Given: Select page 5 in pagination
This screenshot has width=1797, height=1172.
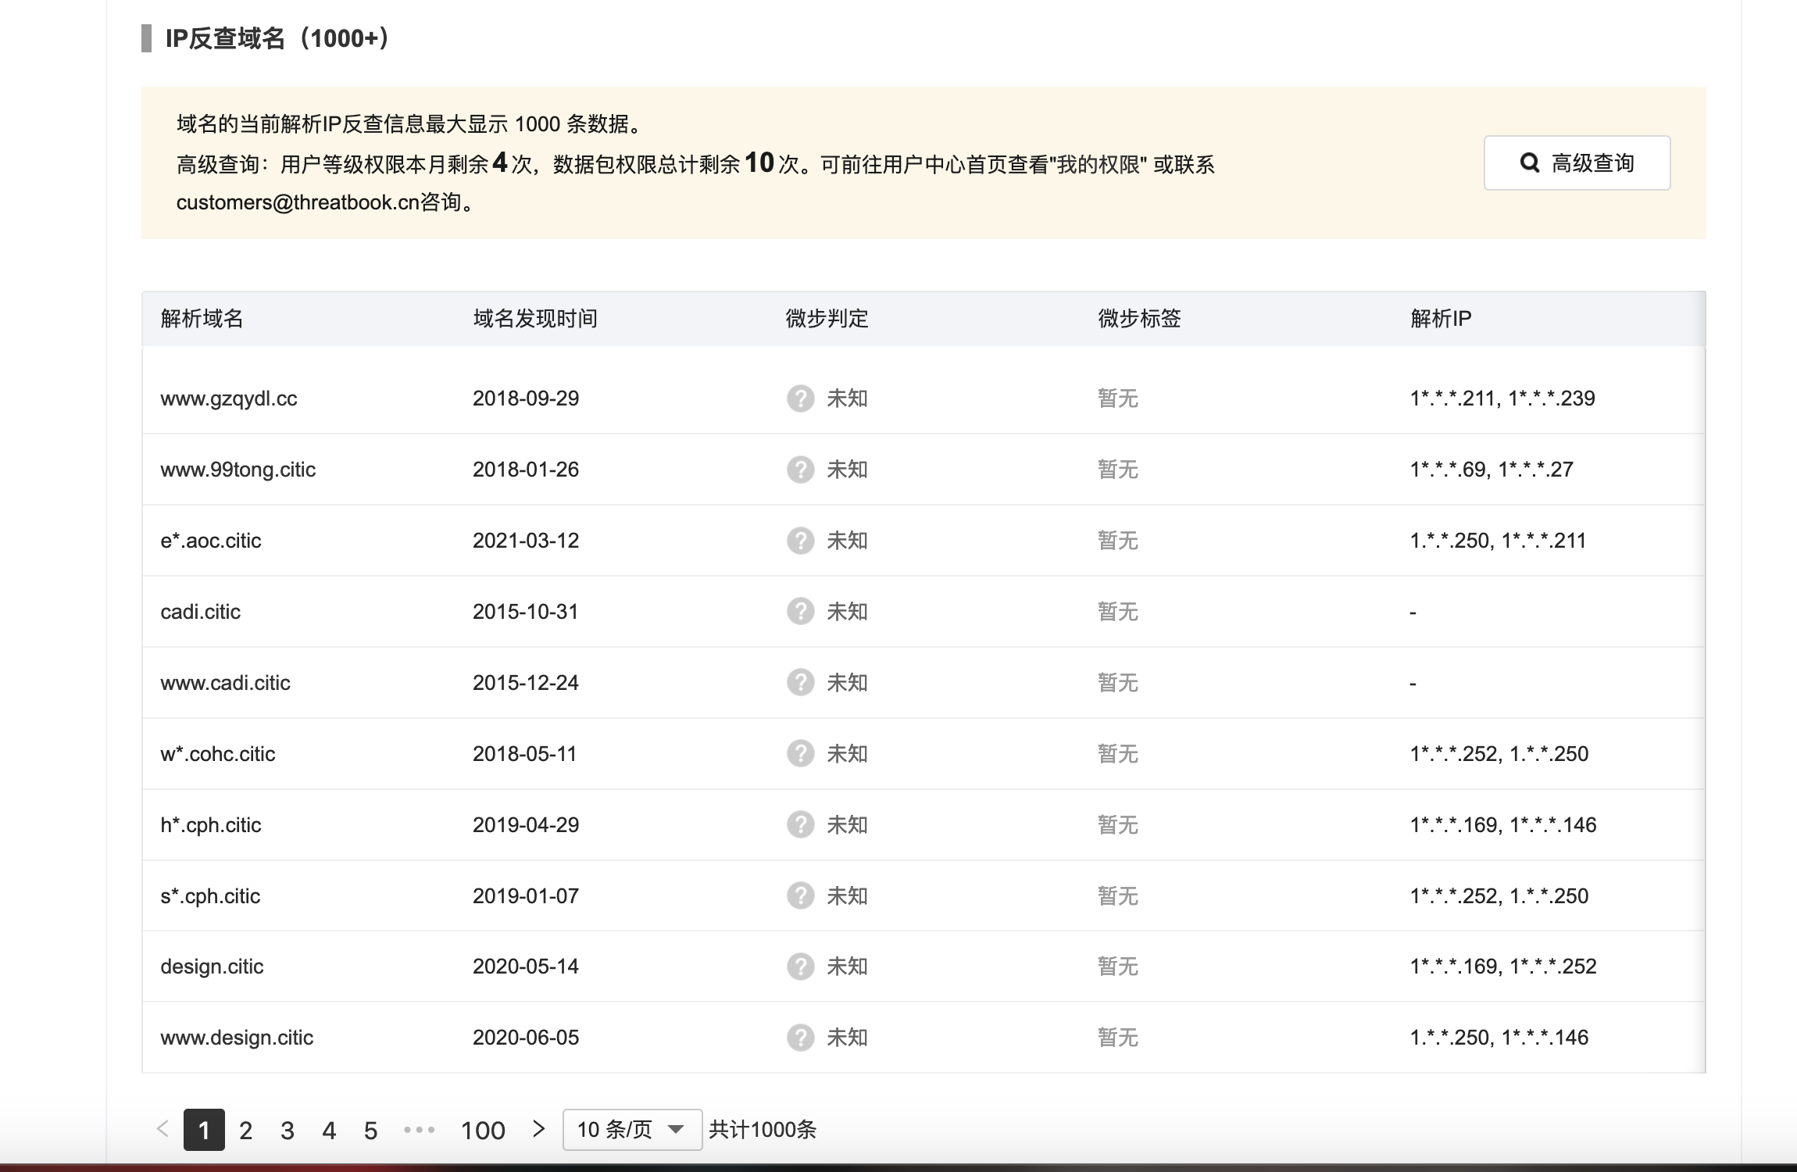Looking at the screenshot, I should coord(370,1131).
